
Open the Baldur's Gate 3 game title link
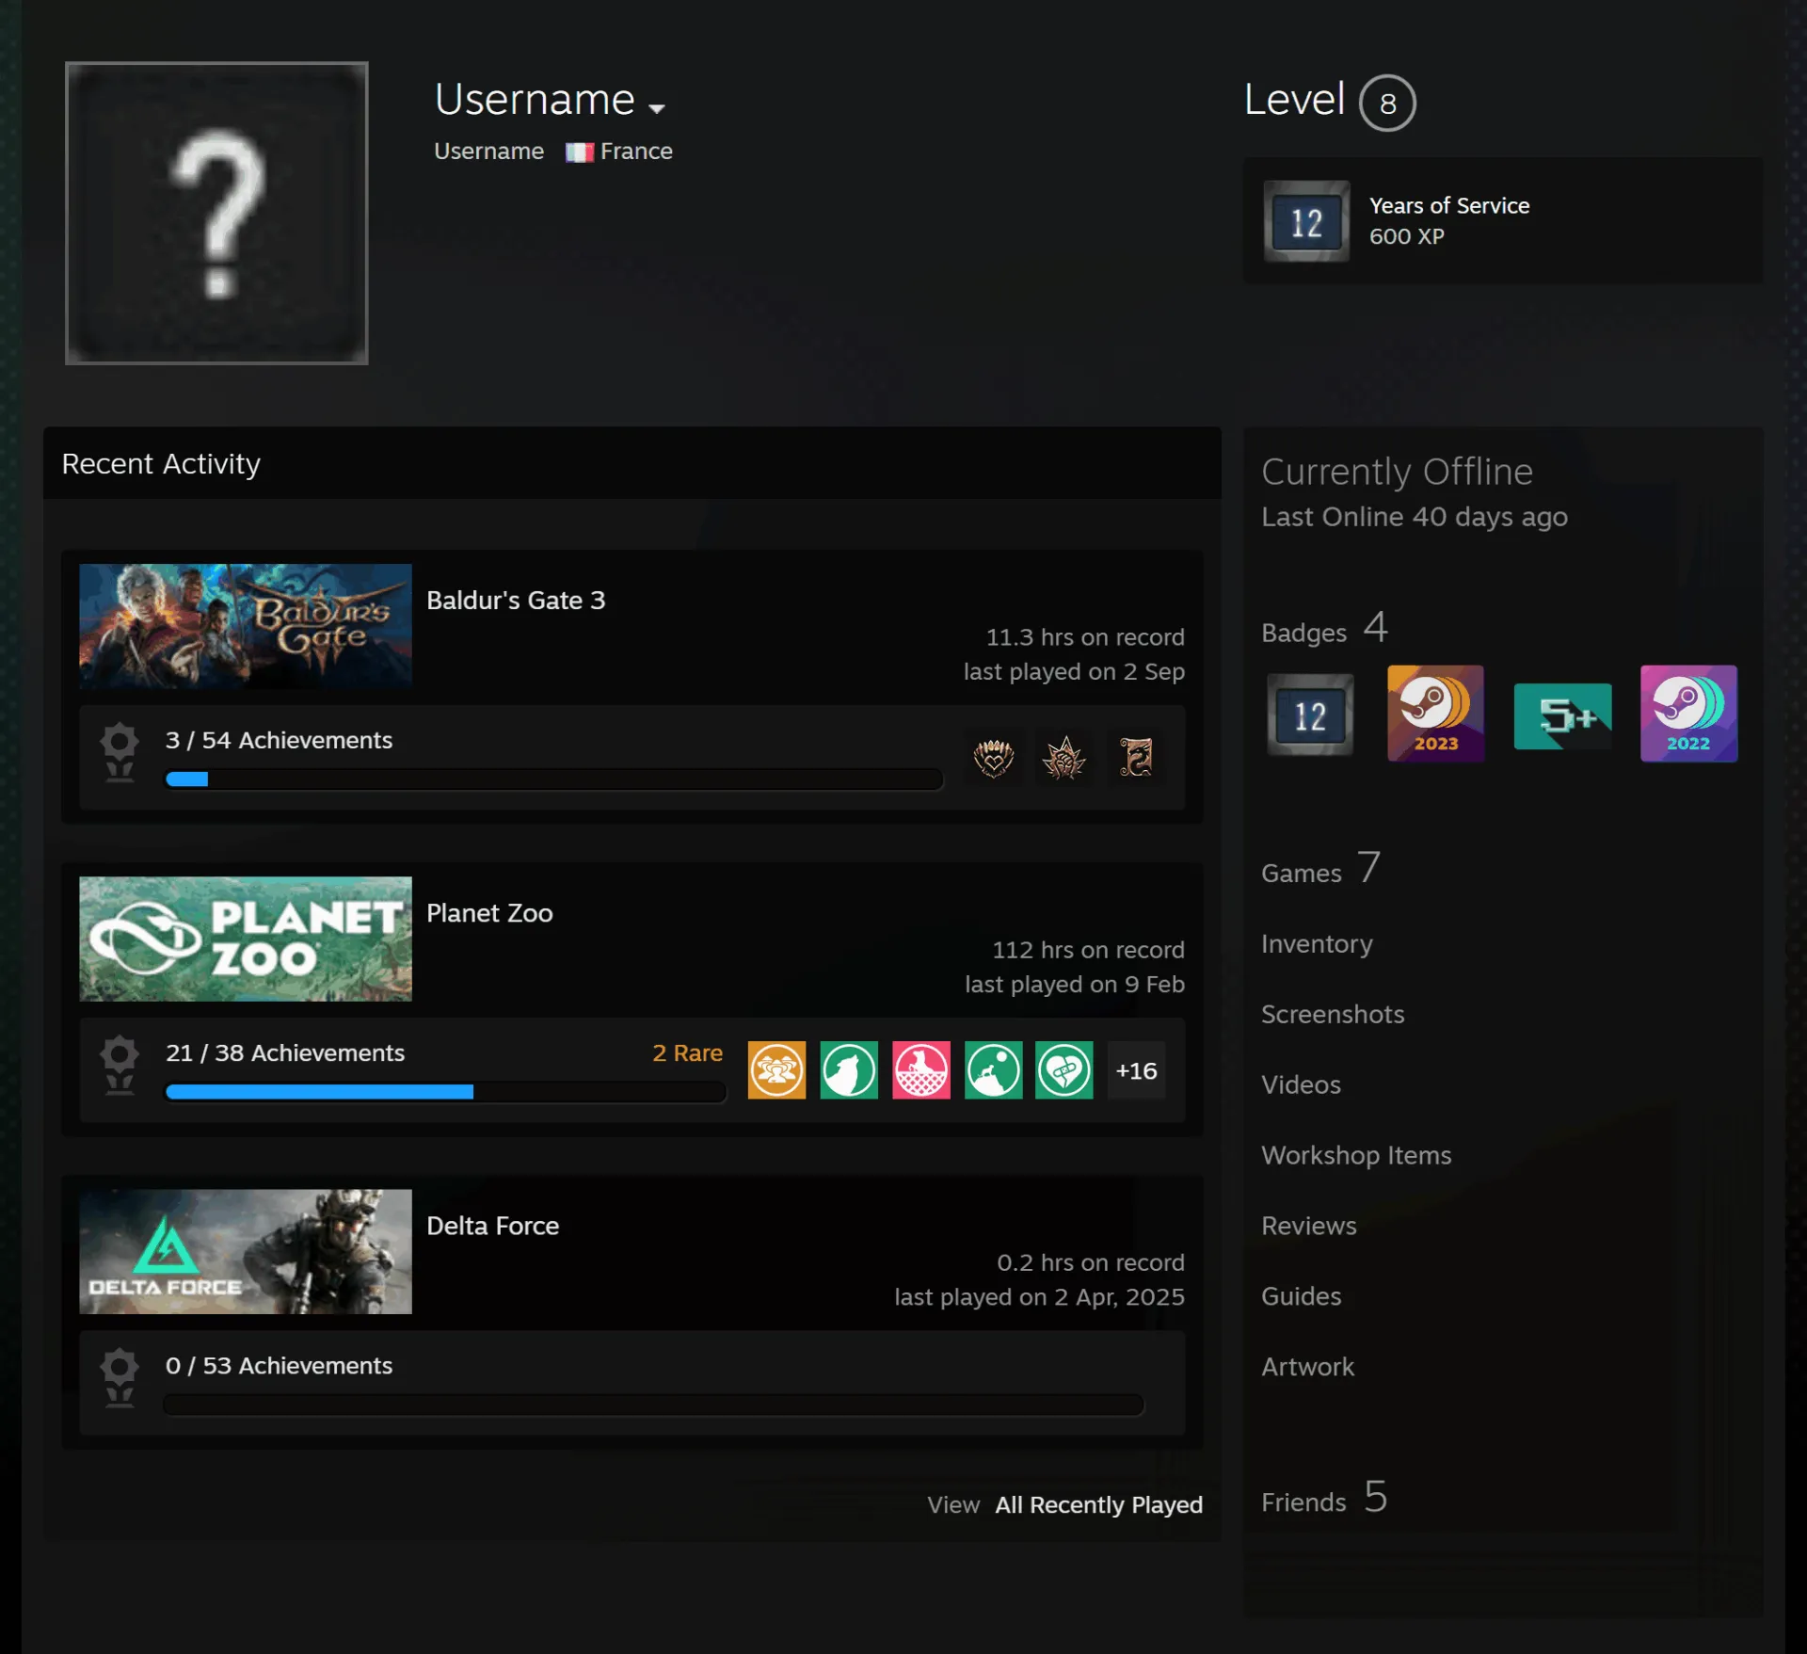pyautogui.click(x=516, y=600)
